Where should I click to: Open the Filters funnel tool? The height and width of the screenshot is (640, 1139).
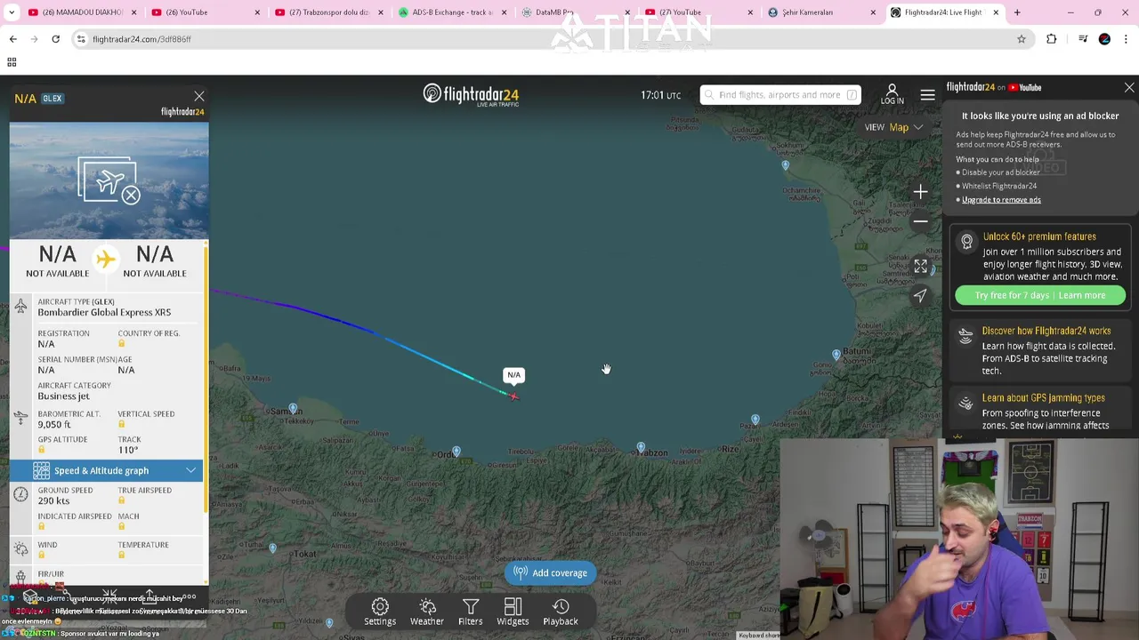[x=470, y=612]
